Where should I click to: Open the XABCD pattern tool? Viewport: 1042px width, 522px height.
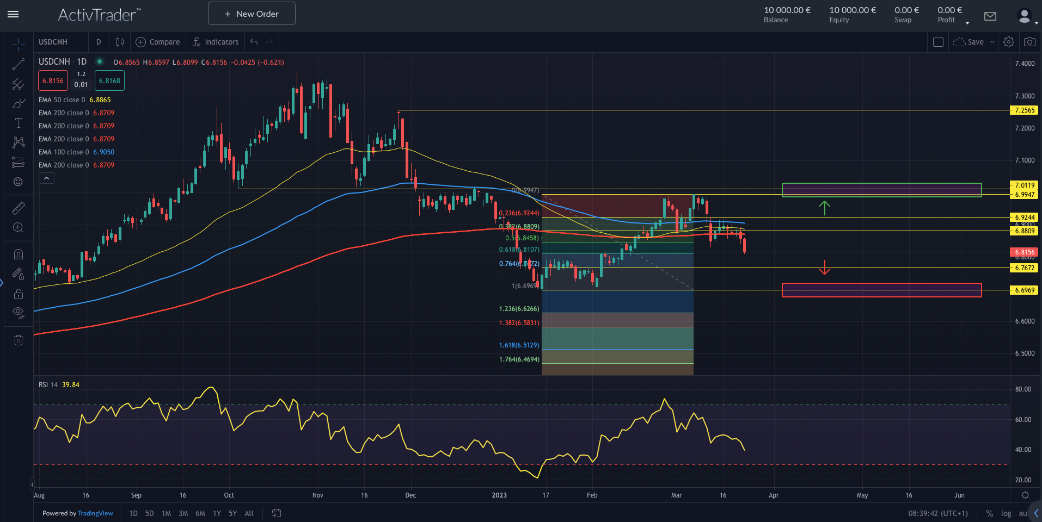tap(18, 142)
